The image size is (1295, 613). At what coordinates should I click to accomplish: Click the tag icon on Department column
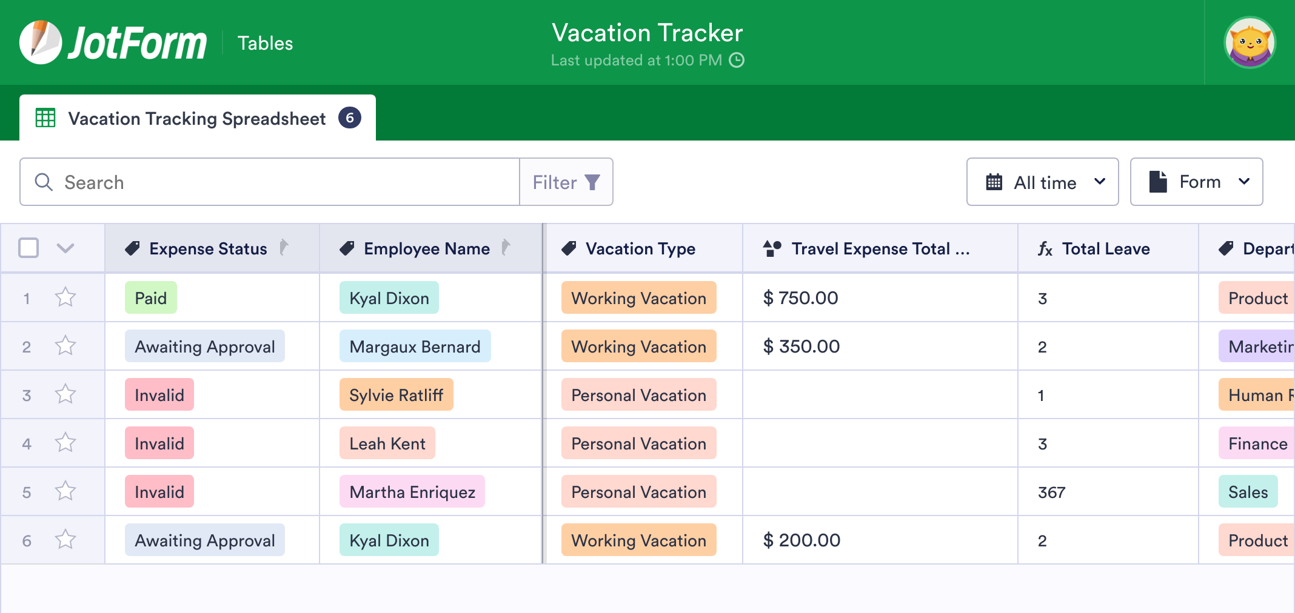tap(1226, 248)
